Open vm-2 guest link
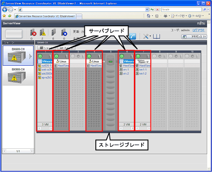The image size is (212, 172). click(x=126, y=74)
